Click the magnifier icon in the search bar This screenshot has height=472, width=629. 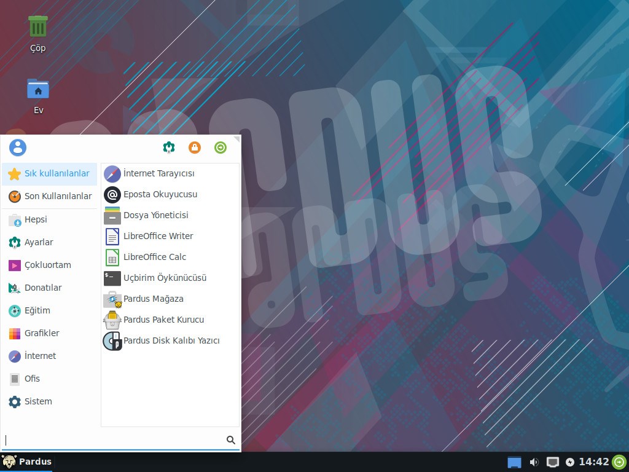pyautogui.click(x=231, y=440)
